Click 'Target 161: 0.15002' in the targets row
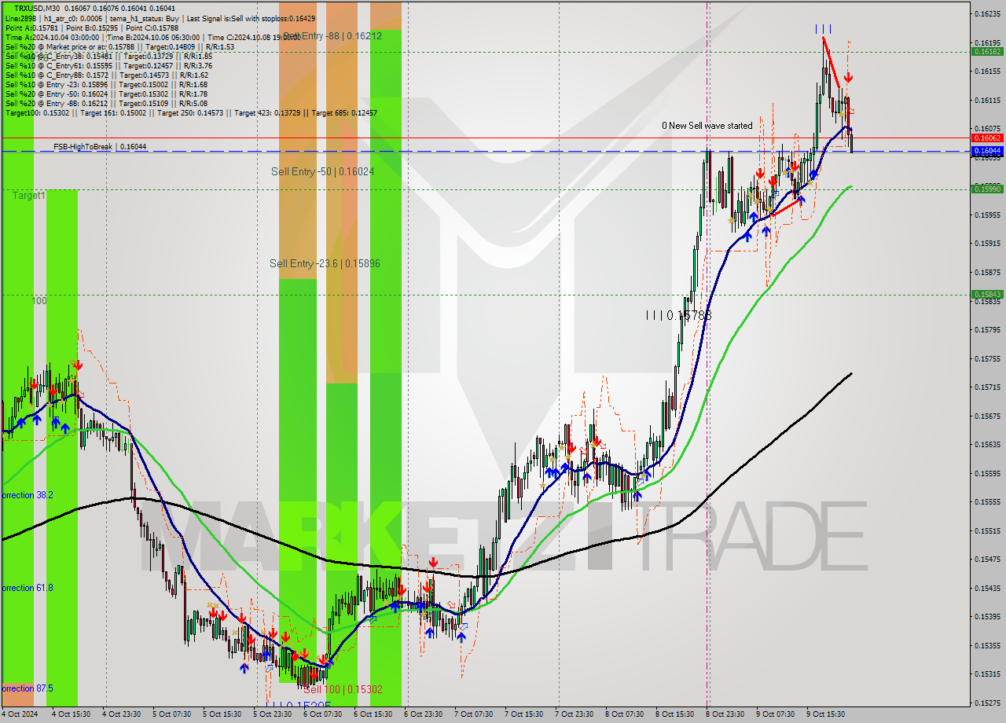The height and width of the screenshot is (723, 1006). (115, 112)
